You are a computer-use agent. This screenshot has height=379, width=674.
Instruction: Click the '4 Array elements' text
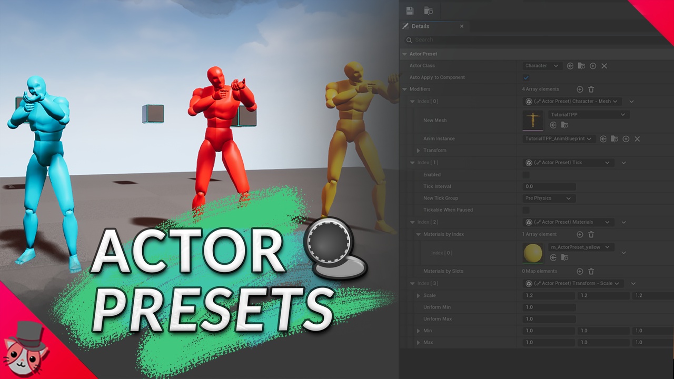[541, 89]
